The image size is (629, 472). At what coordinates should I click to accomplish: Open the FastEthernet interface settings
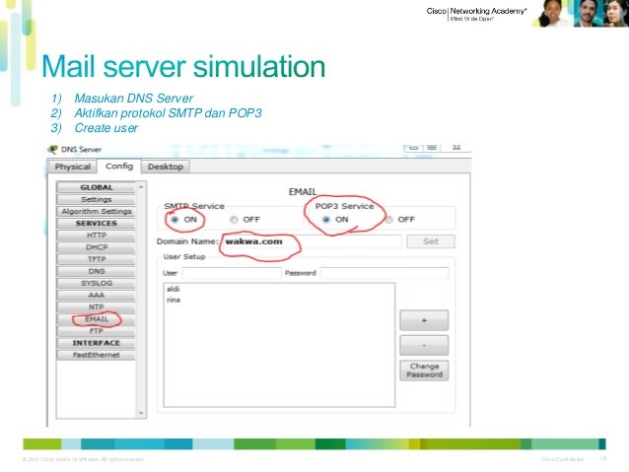point(97,355)
